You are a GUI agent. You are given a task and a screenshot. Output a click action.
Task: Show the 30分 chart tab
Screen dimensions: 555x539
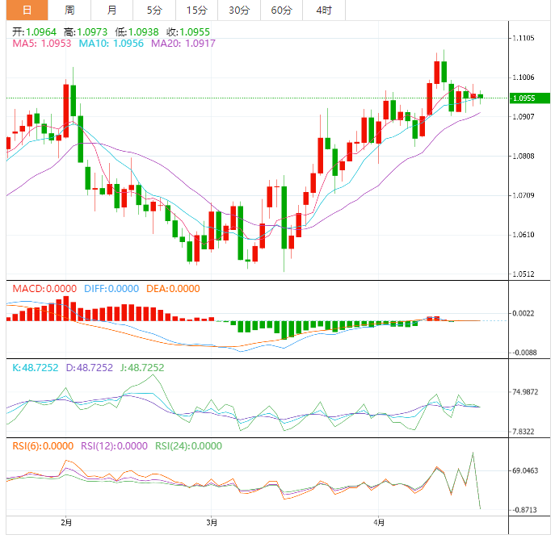tap(238, 10)
